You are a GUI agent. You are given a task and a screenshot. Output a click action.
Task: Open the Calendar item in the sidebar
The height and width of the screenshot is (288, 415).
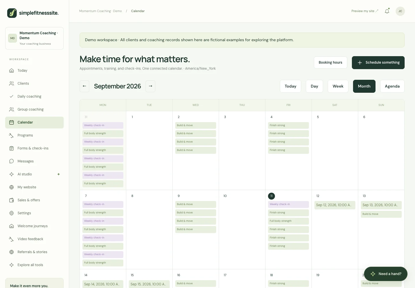click(x=34, y=122)
